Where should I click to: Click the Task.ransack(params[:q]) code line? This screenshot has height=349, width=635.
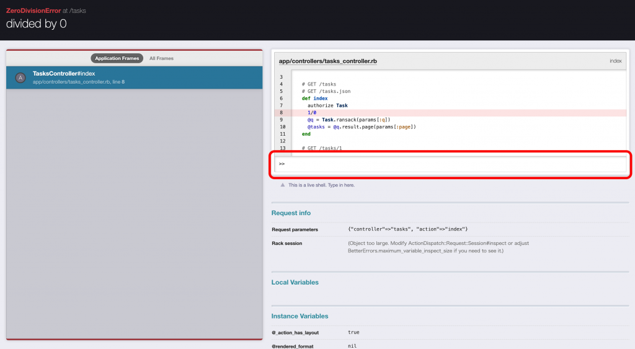[349, 120]
